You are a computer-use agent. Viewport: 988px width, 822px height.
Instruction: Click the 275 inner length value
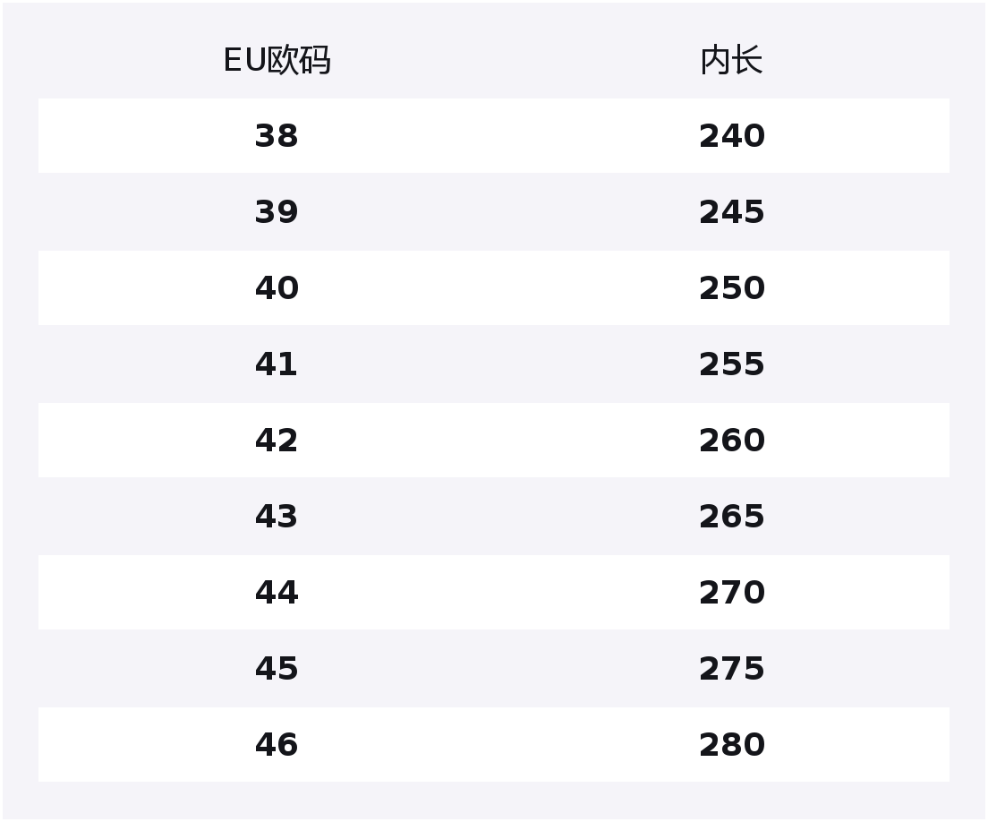[x=731, y=669]
